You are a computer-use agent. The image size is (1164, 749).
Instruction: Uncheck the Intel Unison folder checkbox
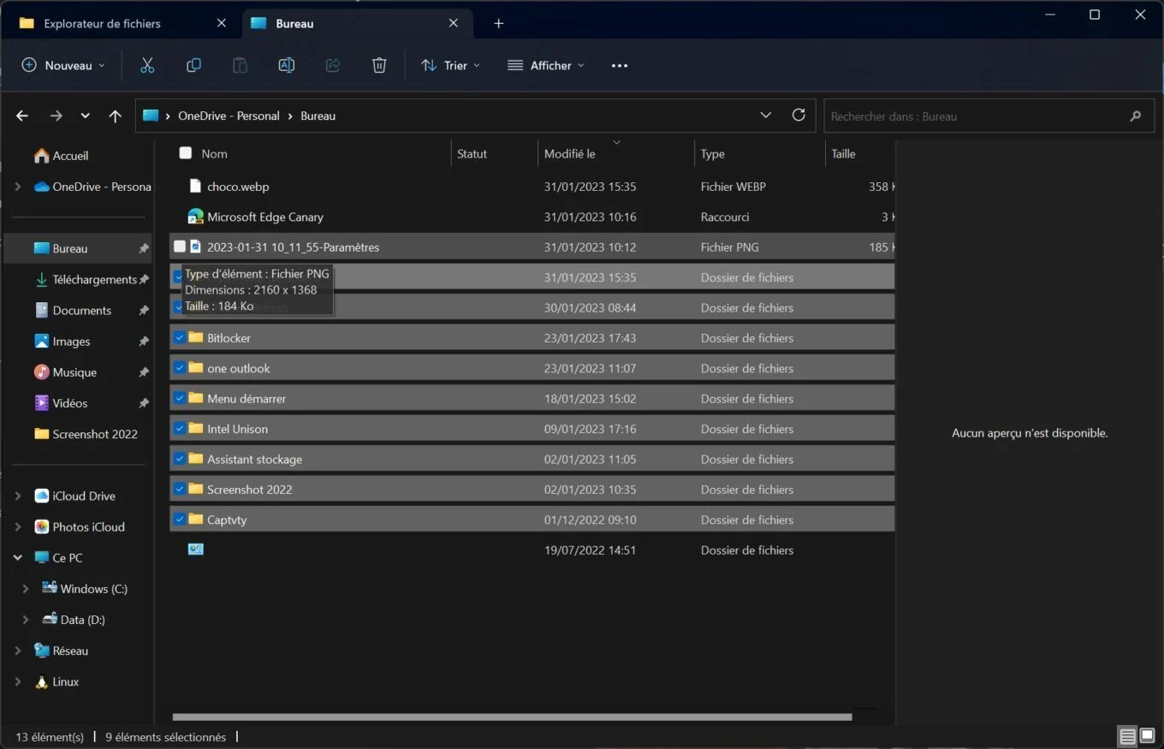(x=180, y=428)
